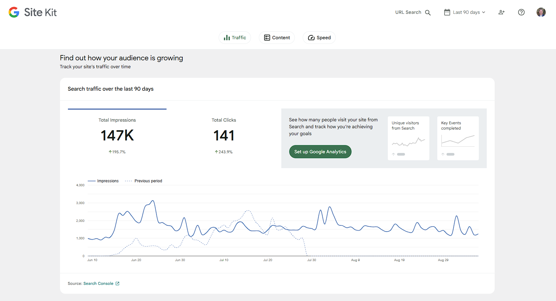
Task: Click the 243.9% increase indicator
Action: pyautogui.click(x=224, y=152)
